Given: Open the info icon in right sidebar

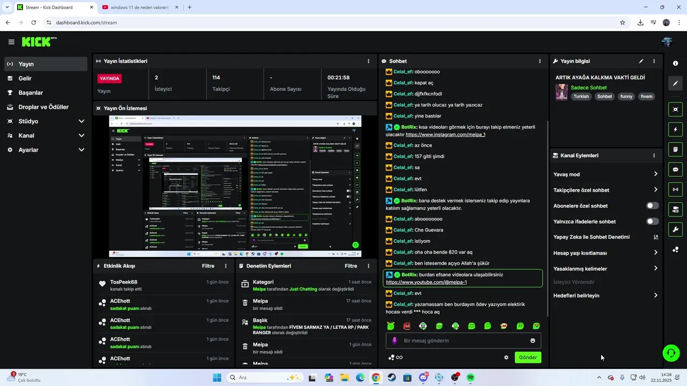Looking at the screenshot, I should (x=675, y=63).
